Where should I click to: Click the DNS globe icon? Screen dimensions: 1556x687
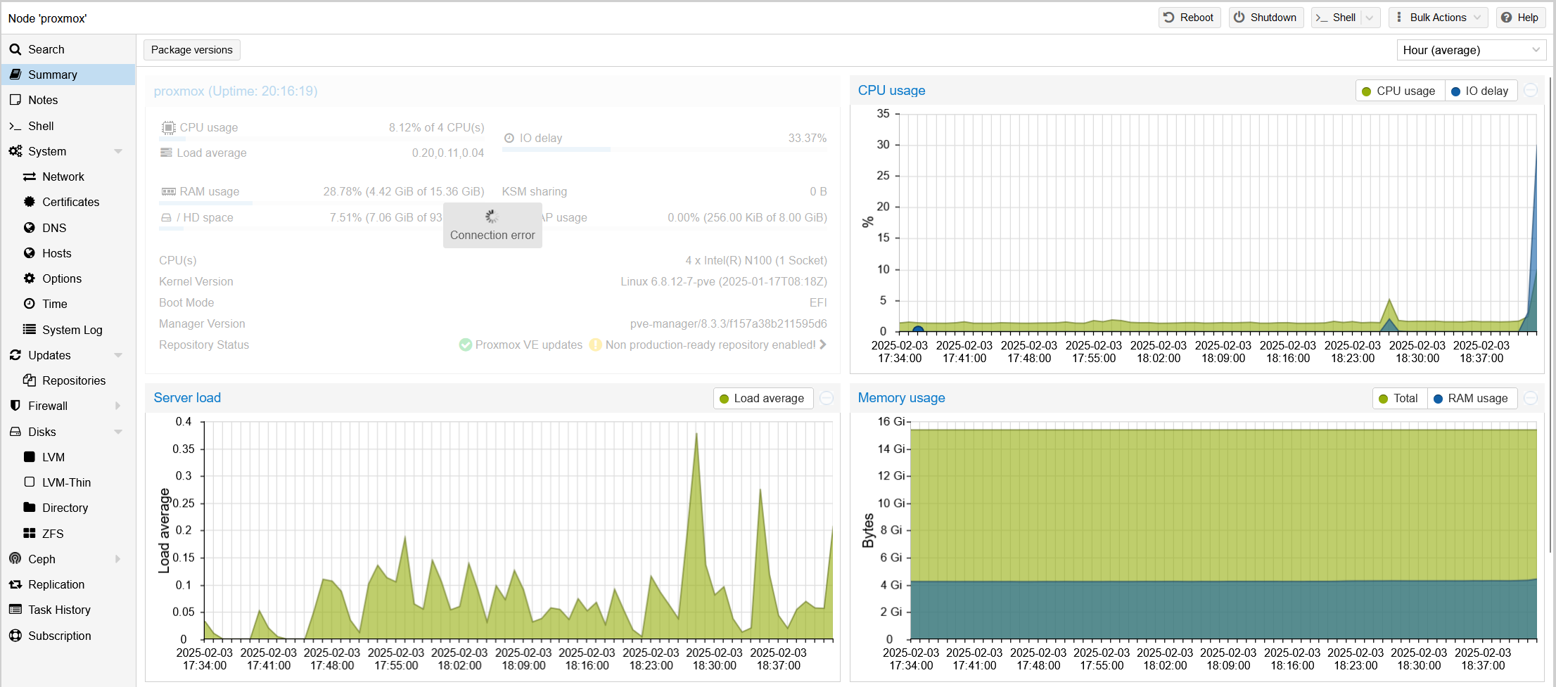[x=30, y=227]
